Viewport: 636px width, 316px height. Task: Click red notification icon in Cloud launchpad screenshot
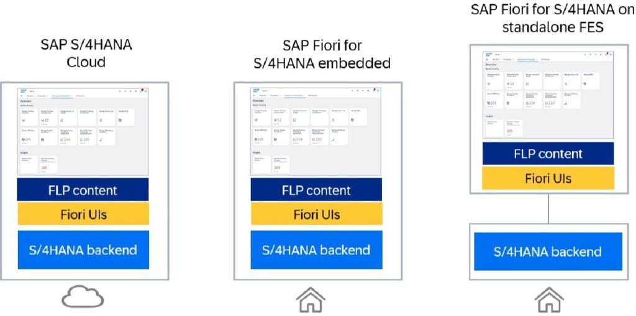coord(142,91)
